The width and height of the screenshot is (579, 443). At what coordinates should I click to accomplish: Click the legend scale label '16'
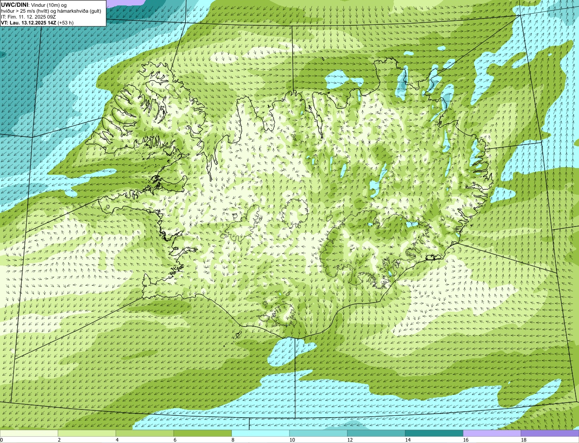[x=466, y=440]
